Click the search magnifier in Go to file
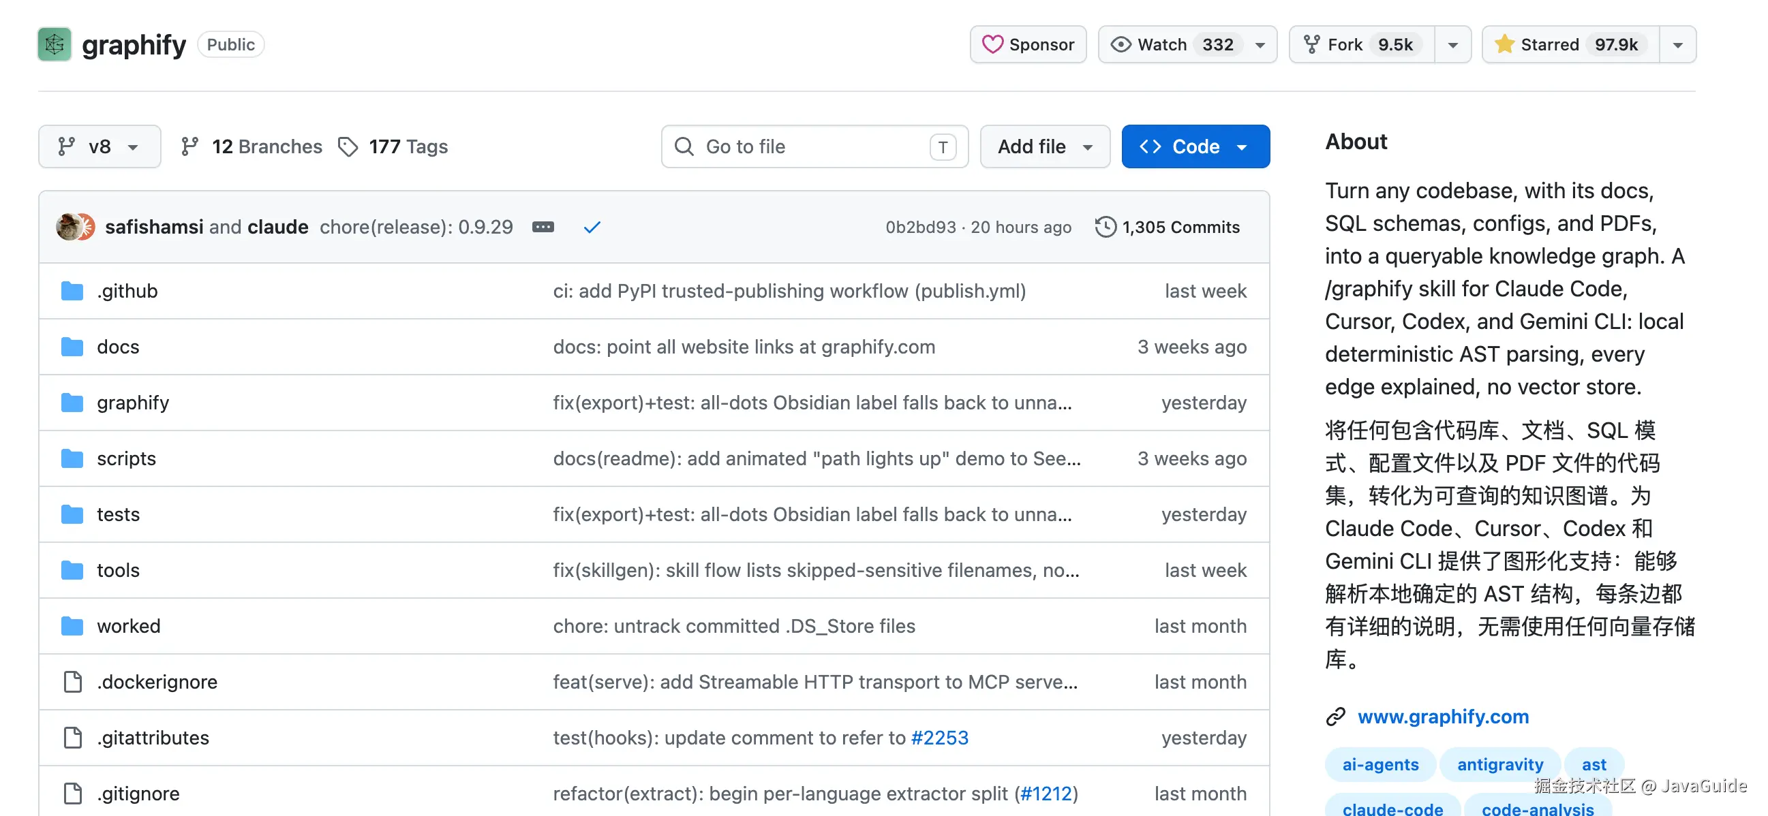 pos(684,146)
